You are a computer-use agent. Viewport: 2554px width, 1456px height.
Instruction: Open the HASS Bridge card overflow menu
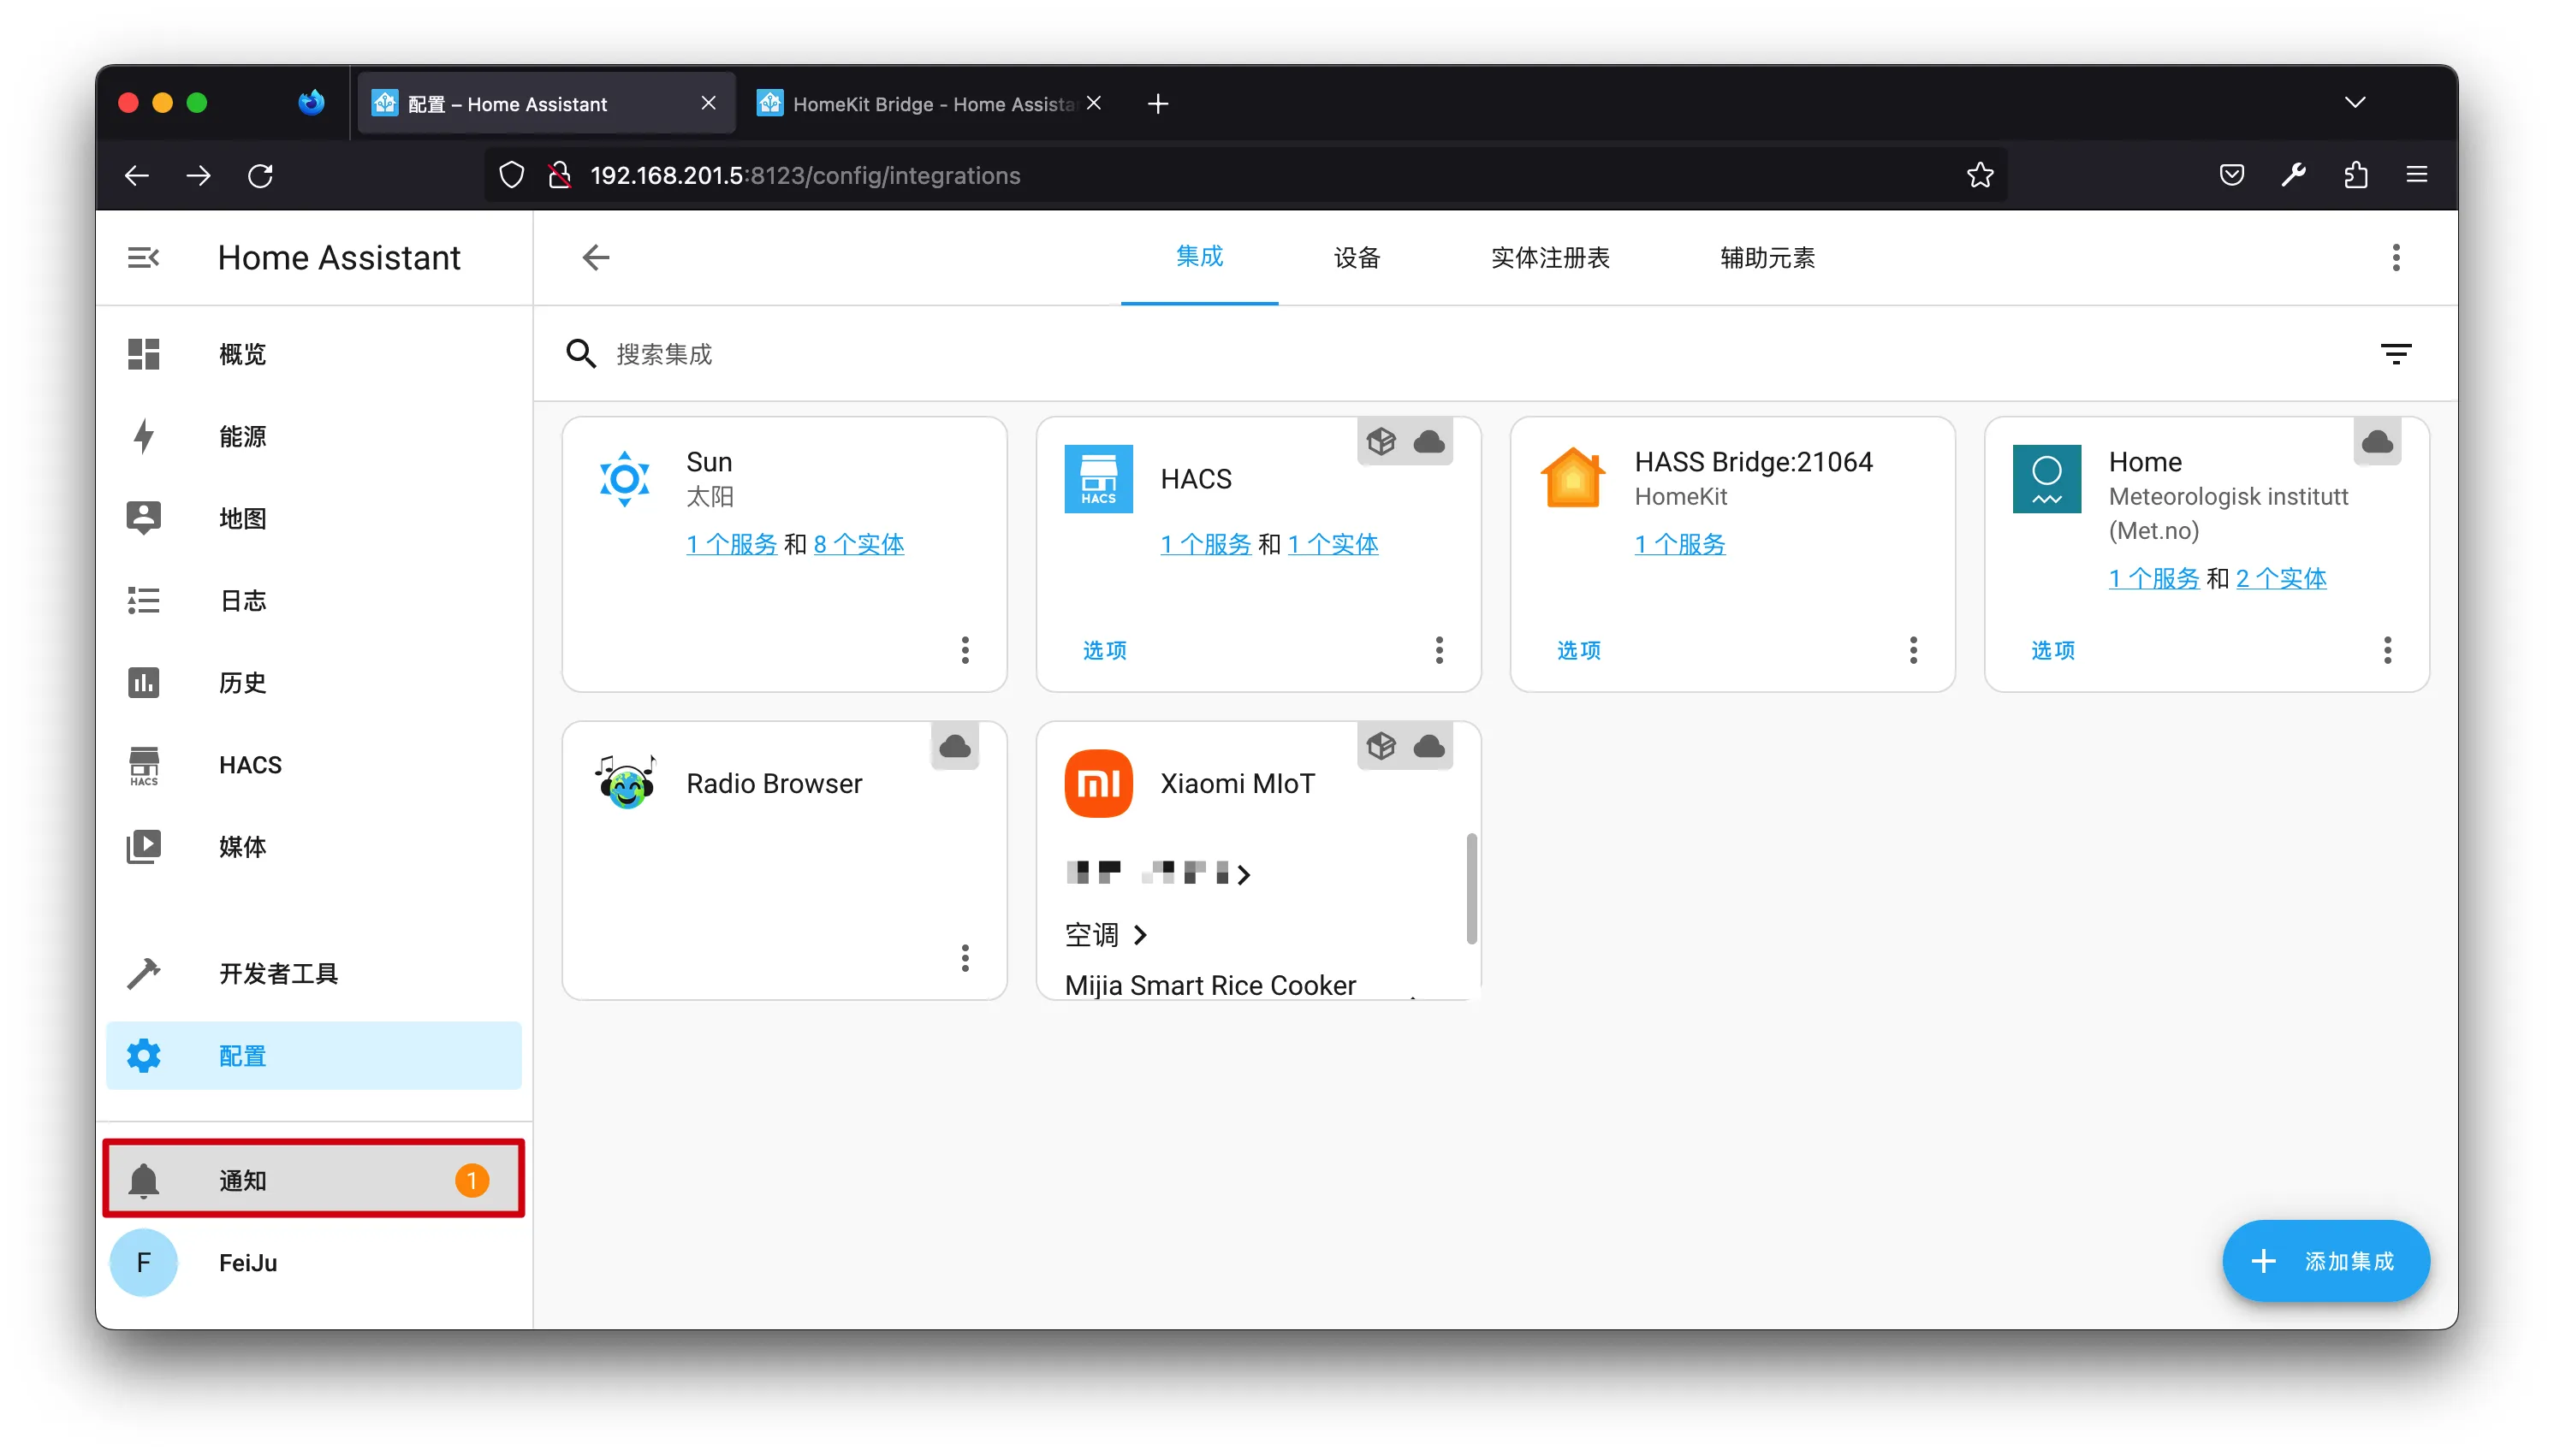pyautogui.click(x=1914, y=650)
